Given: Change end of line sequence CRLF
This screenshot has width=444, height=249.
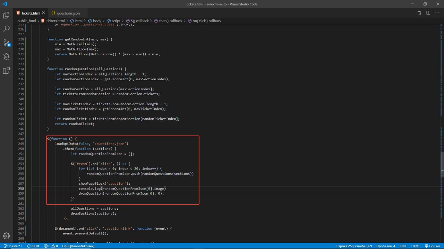Looking at the screenshot, I should coord(403,246).
